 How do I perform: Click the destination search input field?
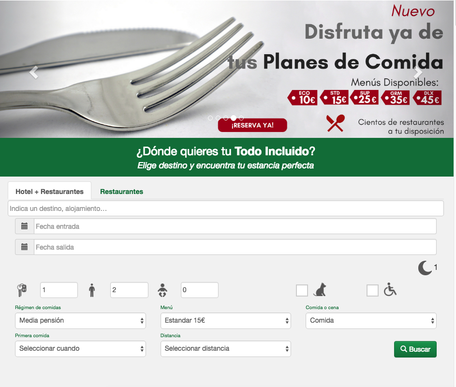(x=226, y=208)
